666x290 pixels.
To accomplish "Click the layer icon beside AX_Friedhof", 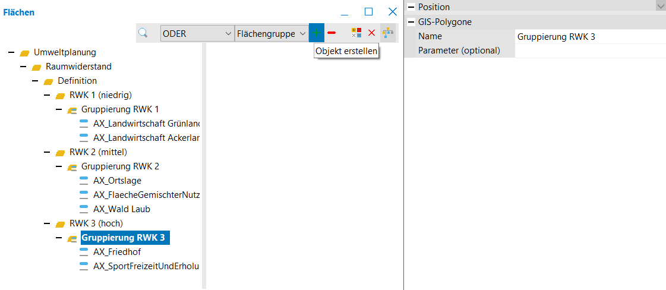I will 84,252.
